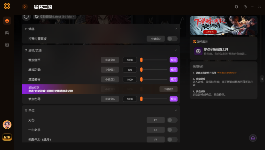
Task: Open the home icon in sidebar
Action: 7,21
